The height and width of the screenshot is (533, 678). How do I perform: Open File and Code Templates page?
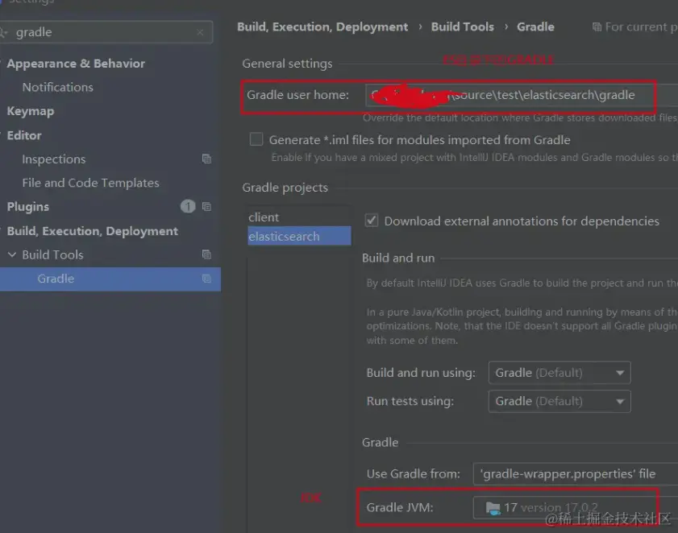[90, 183]
